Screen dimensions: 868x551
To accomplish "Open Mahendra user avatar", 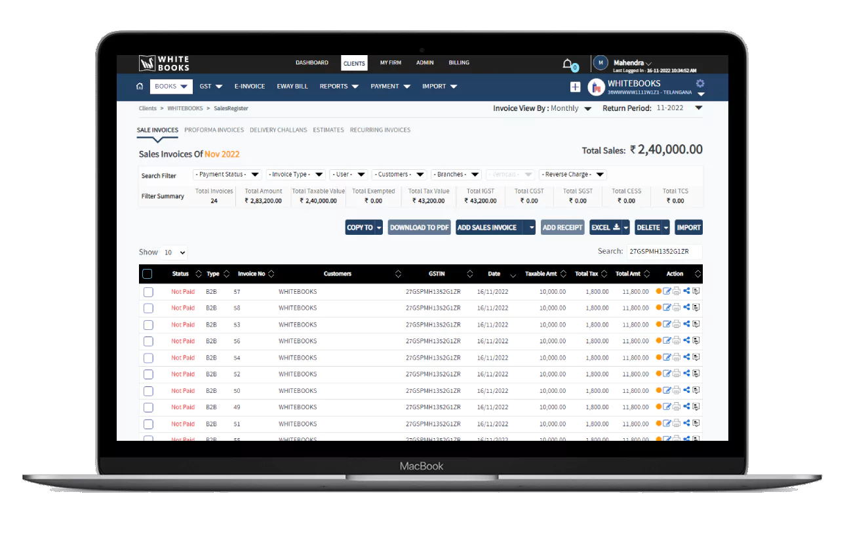I will [601, 63].
